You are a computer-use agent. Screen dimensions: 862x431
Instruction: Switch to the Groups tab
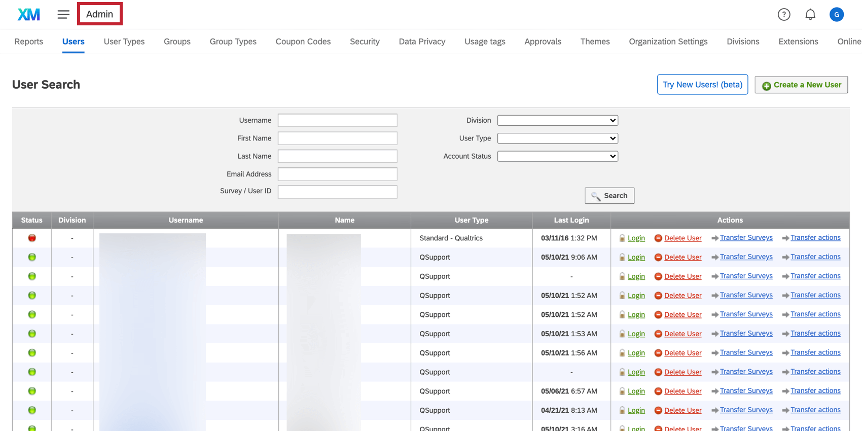(177, 42)
